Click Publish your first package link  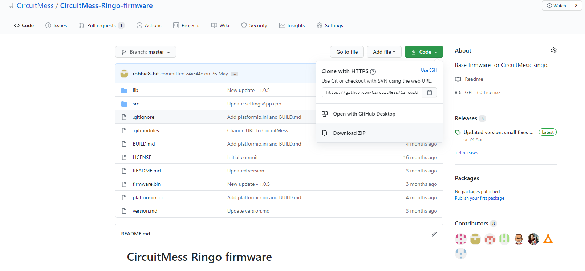coord(479,198)
